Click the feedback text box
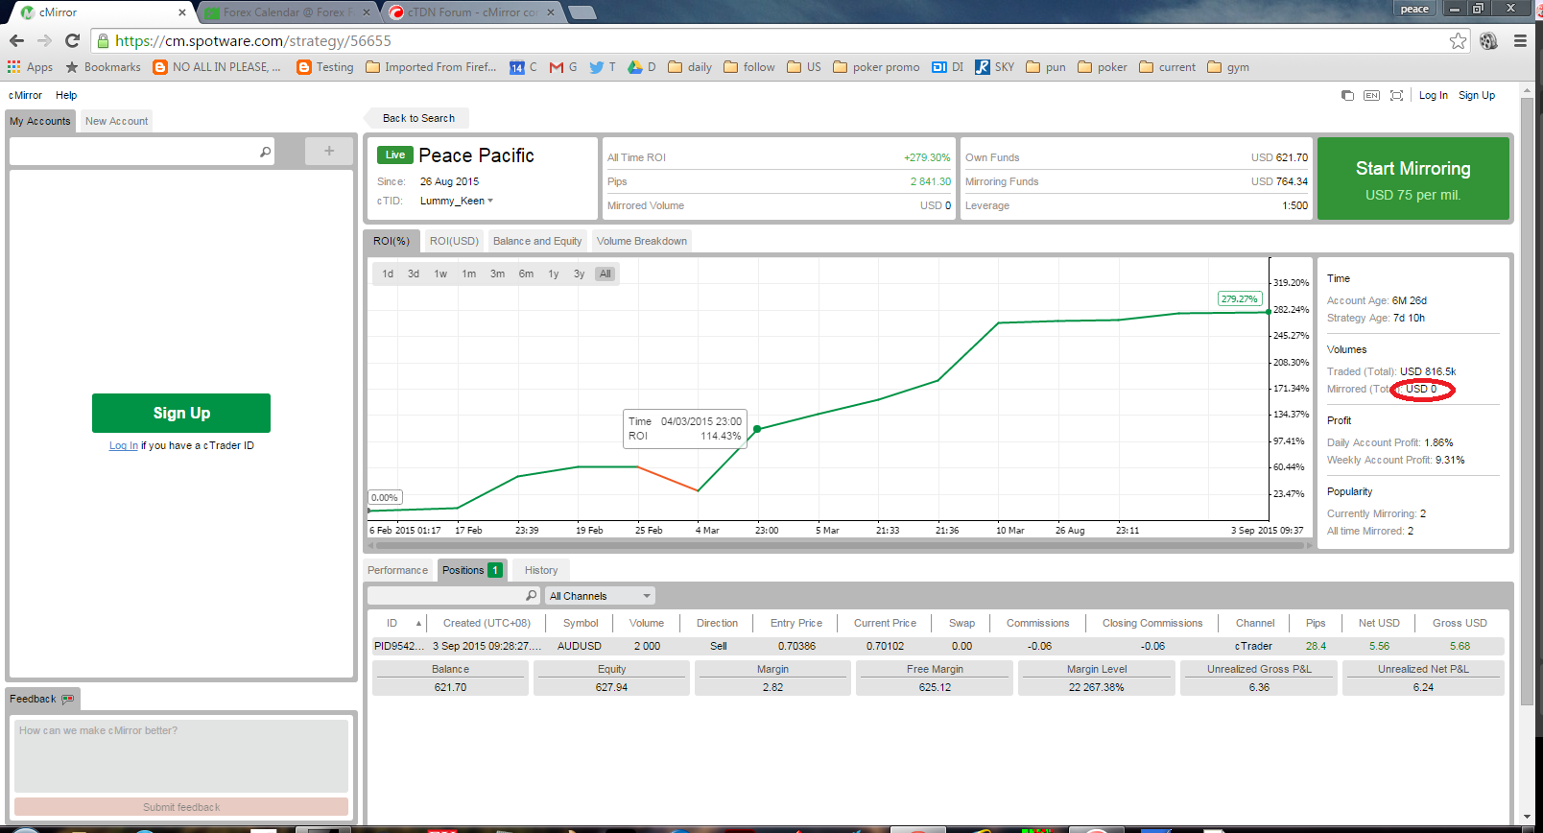This screenshot has height=833, width=1543. 181,756
